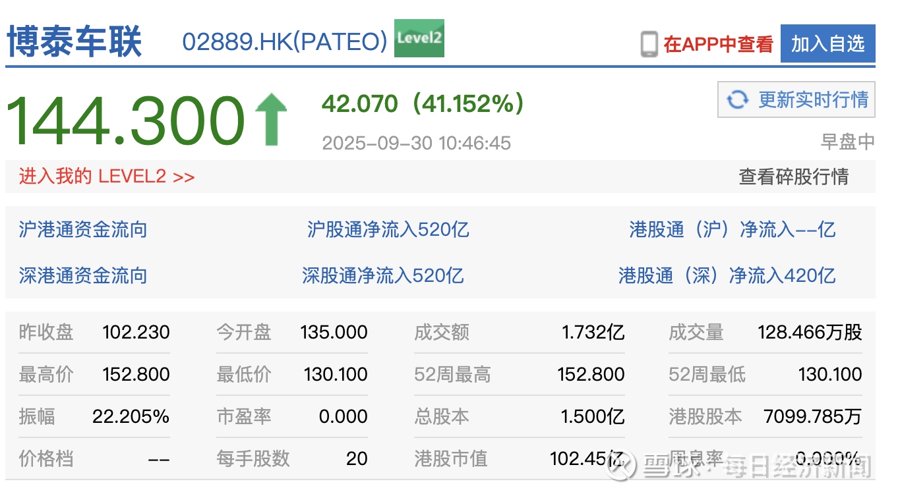
Task: Click the green up arrow beside 144.300
Action: (271, 120)
